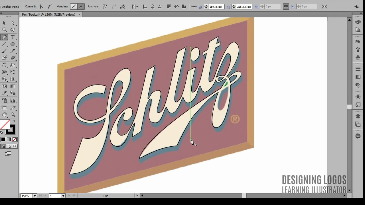Convert selected anchor points to corner
The image size is (365, 205).
tap(41, 6)
